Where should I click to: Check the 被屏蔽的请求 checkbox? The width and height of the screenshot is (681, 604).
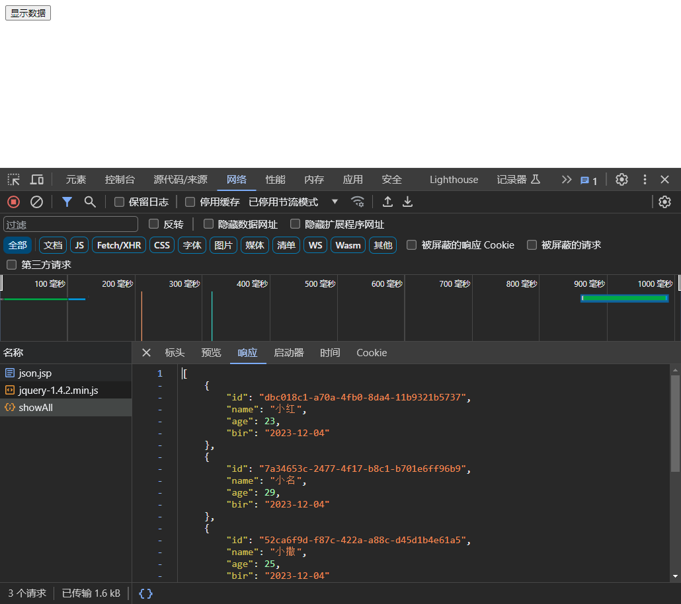(x=532, y=245)
